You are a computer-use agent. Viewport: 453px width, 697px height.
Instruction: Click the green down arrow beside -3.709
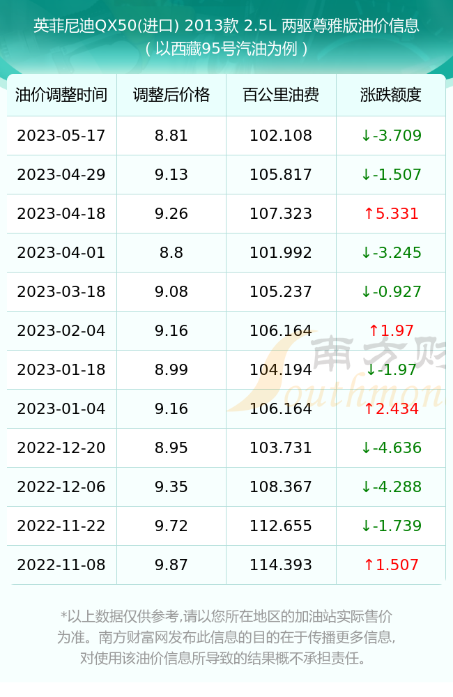366,136
